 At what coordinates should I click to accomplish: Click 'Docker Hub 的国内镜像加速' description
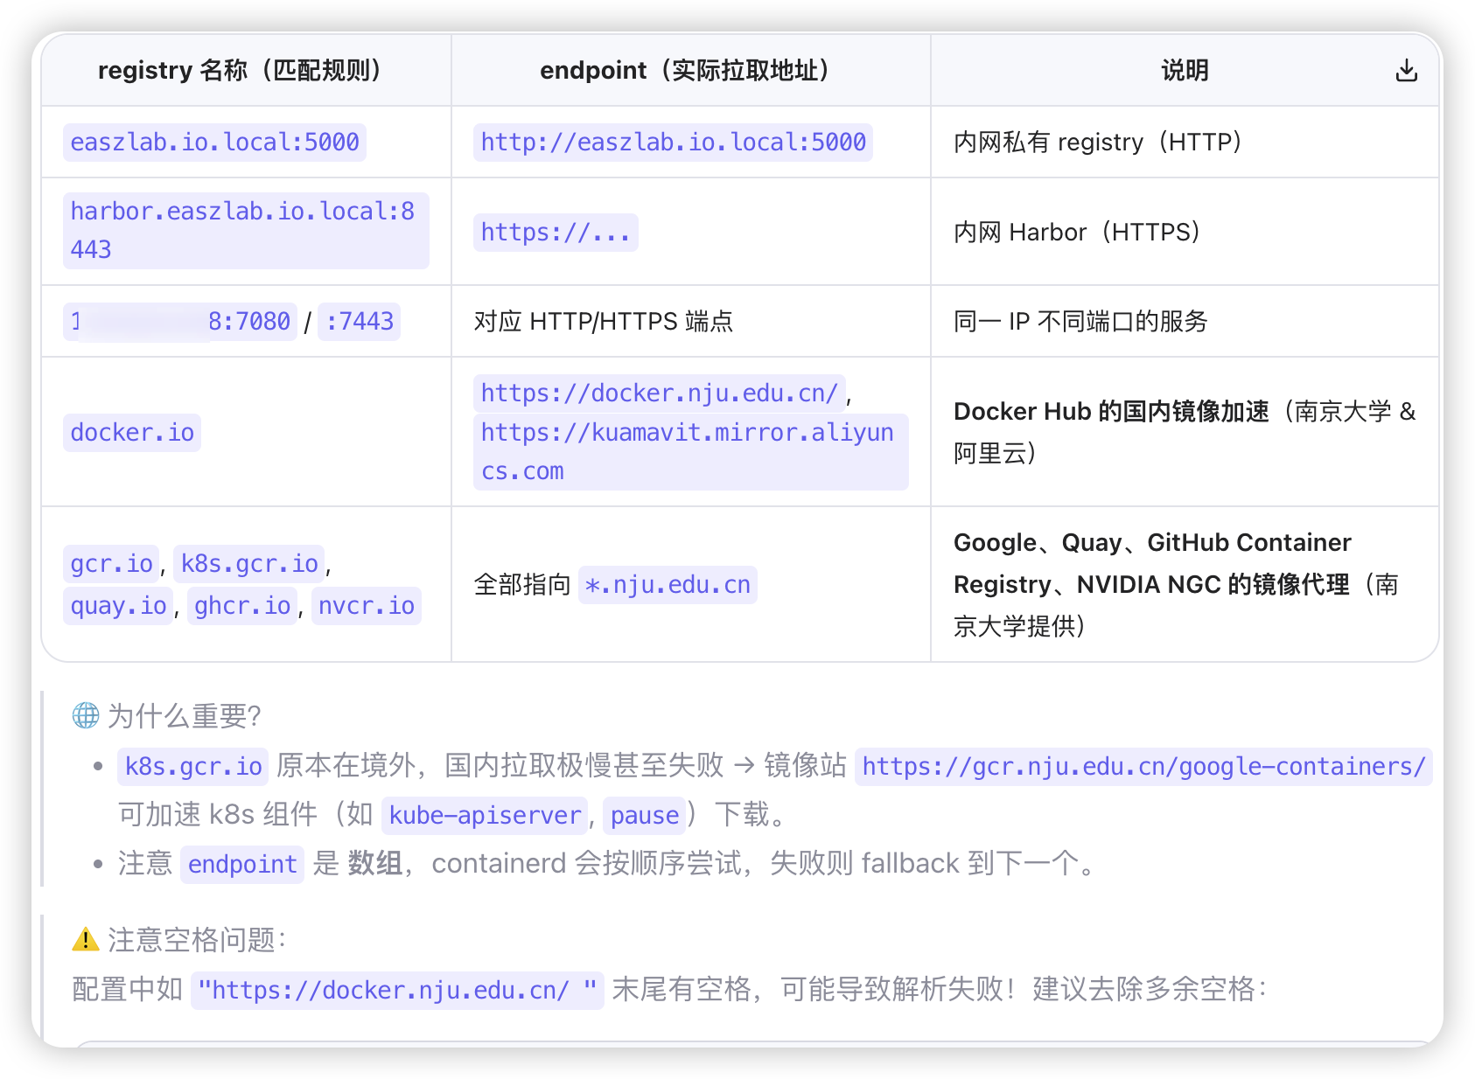click(x=1111, y=411)
